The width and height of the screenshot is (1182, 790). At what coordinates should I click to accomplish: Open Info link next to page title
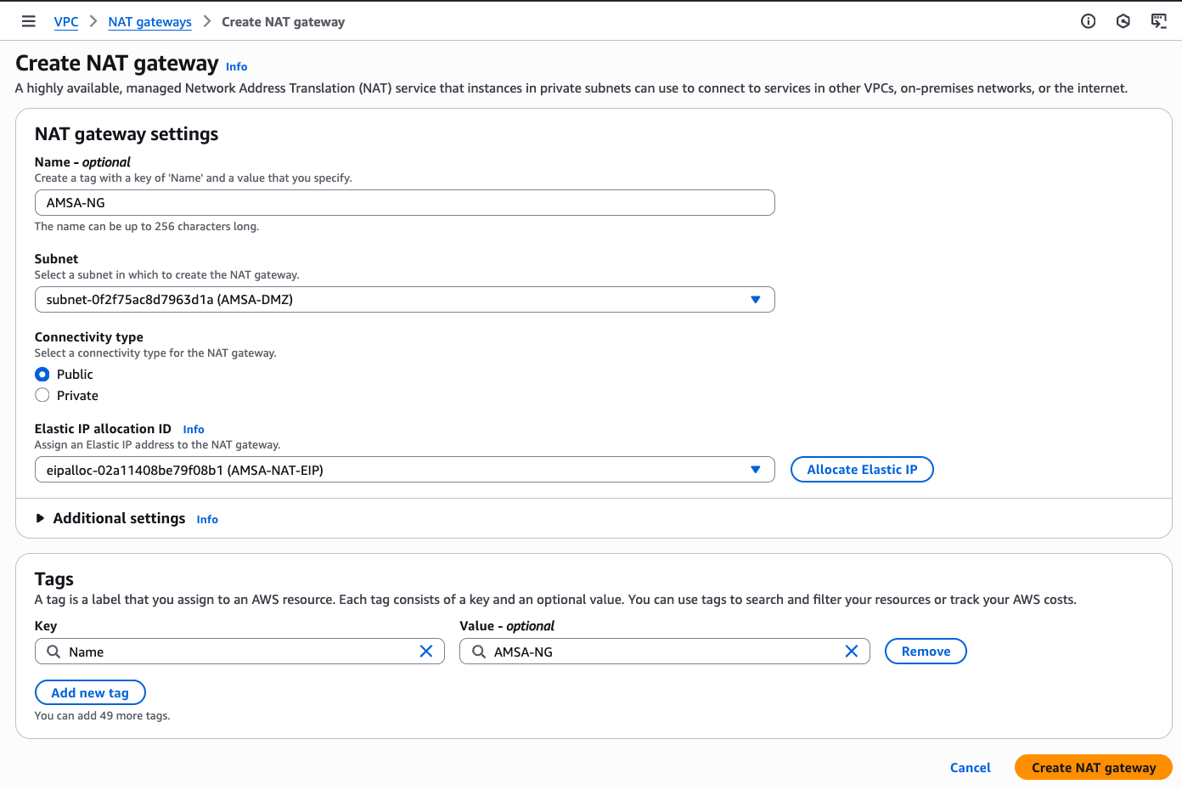[236, 67]
